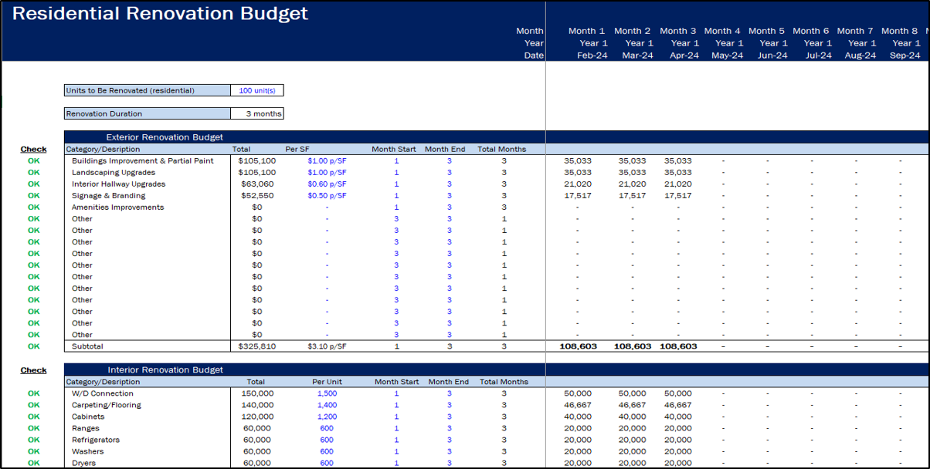Click the Renovation Duration months value
Viewport: 930px width, 469px height.
coord(256,113)
